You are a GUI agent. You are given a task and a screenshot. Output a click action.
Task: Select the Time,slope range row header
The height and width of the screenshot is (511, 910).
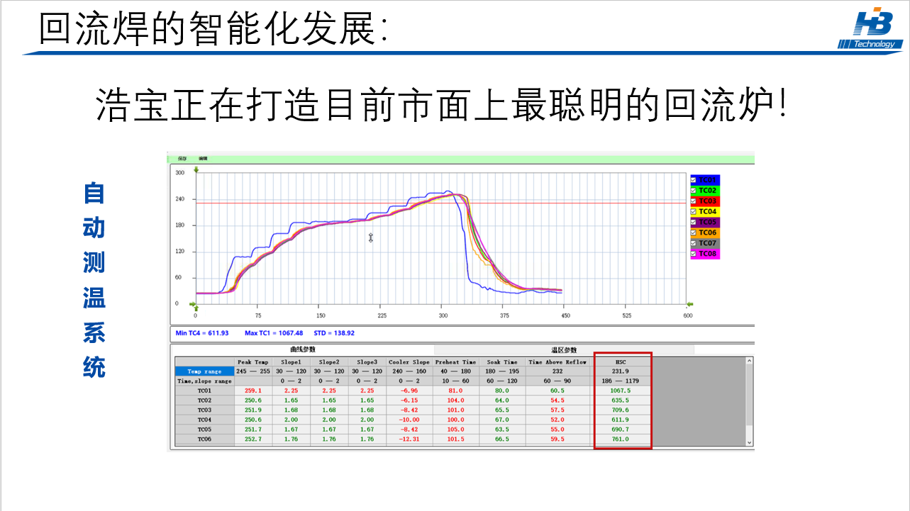(x=204, y=381)
